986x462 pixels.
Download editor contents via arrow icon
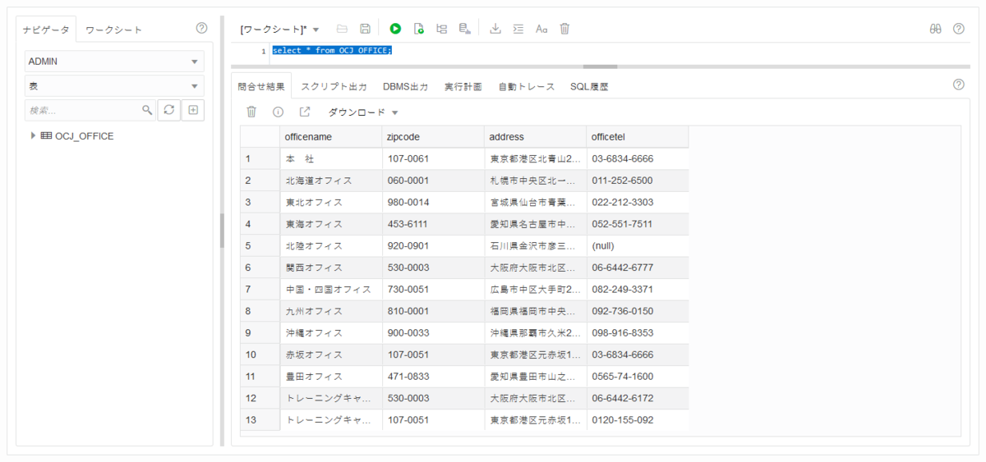click(495, 29)
